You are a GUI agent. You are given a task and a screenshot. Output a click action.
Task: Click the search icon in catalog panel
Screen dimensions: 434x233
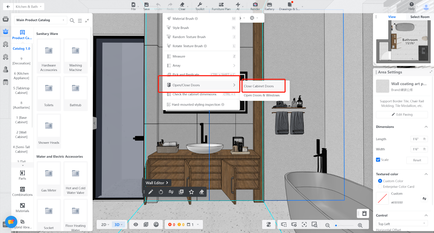72,21
